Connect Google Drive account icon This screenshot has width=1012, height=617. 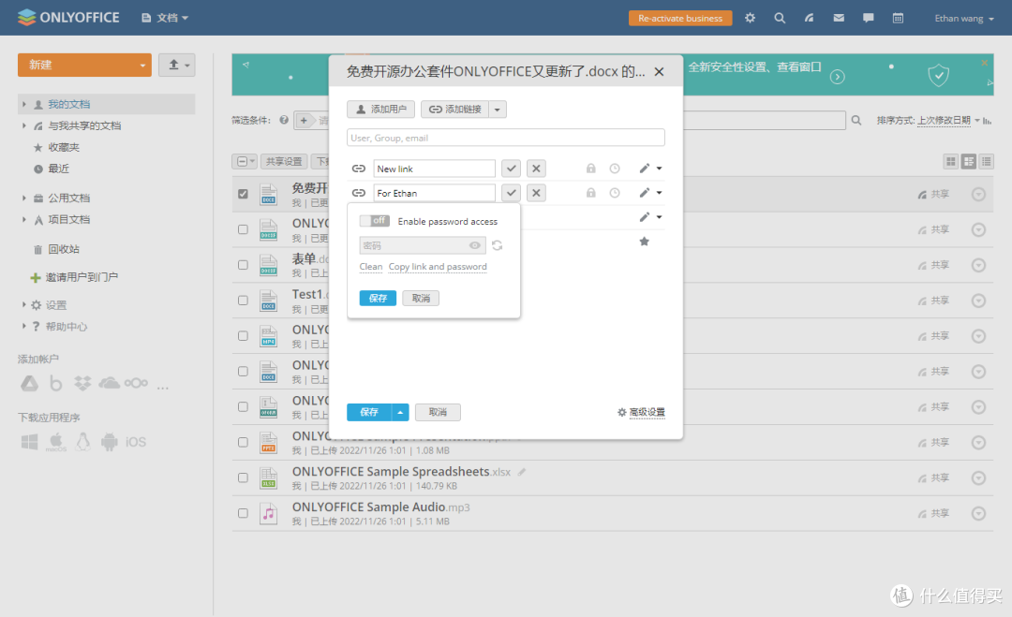tap(29, 384)
